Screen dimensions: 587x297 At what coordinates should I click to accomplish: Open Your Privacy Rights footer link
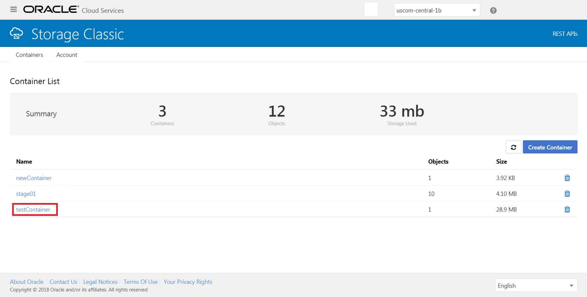coord(188,282)
